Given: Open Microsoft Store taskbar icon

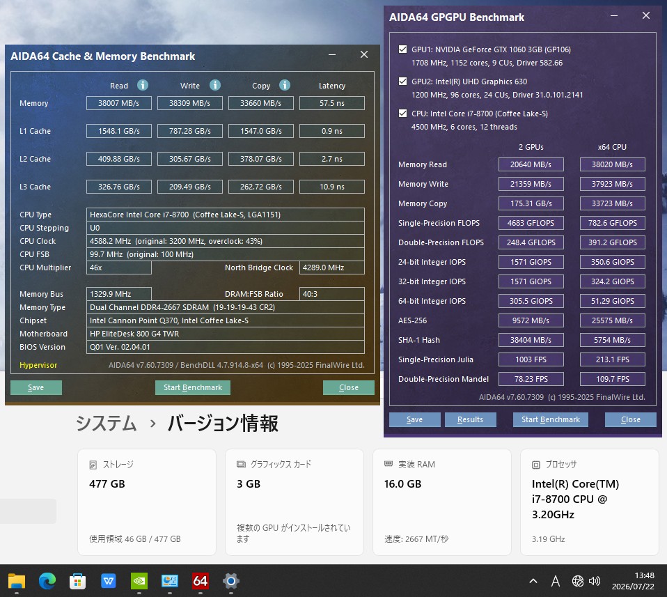Looking at the screenshot, I should 78,581.
